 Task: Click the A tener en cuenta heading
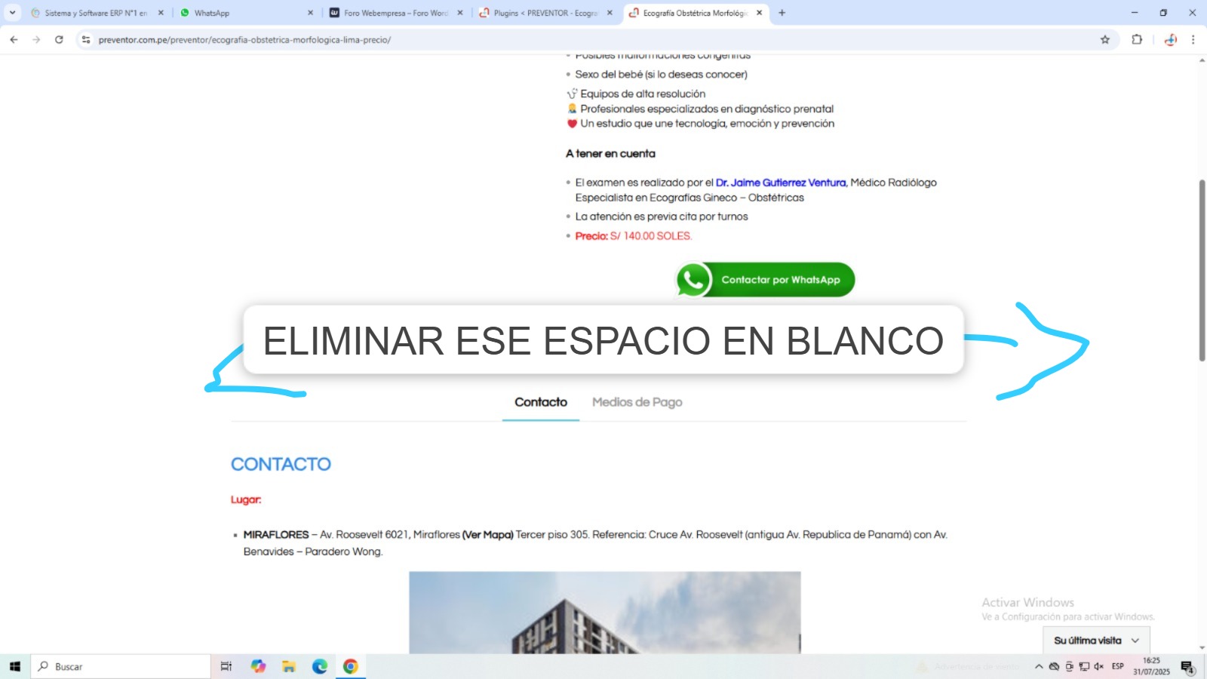(610, 154)
